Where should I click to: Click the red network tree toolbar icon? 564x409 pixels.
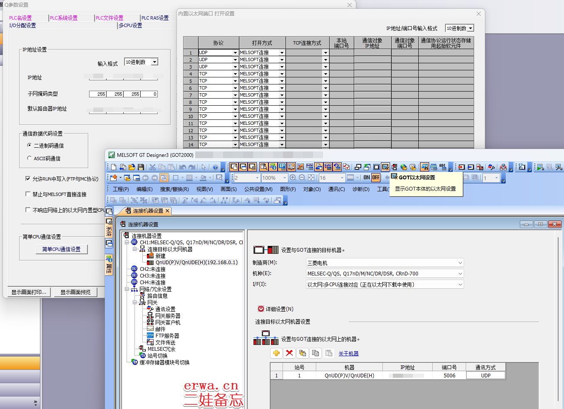503,167
